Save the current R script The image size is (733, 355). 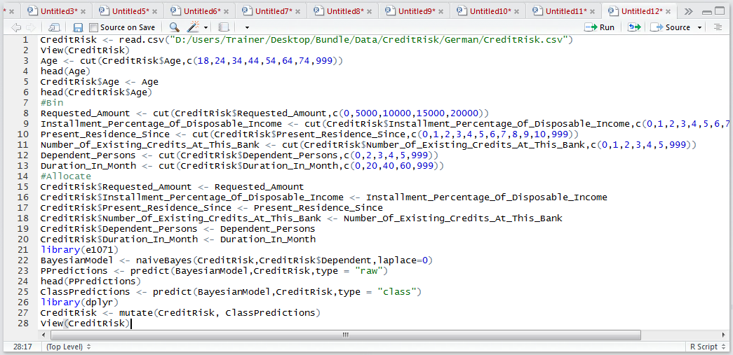click(x=78, y=27)
